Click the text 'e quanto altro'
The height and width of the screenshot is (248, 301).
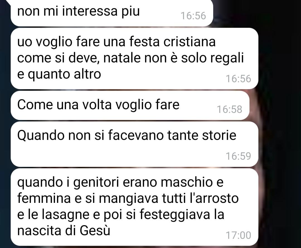coord(59,74)
